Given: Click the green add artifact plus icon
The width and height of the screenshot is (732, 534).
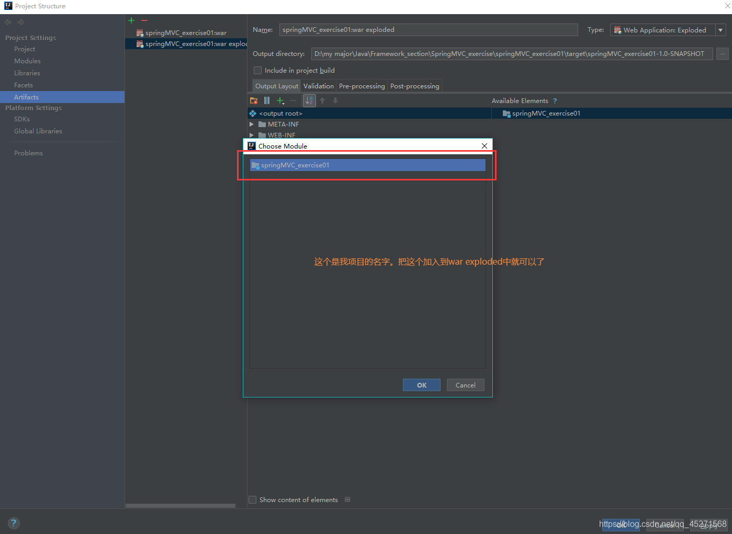Looking at the screenshot, I should 131,20.
